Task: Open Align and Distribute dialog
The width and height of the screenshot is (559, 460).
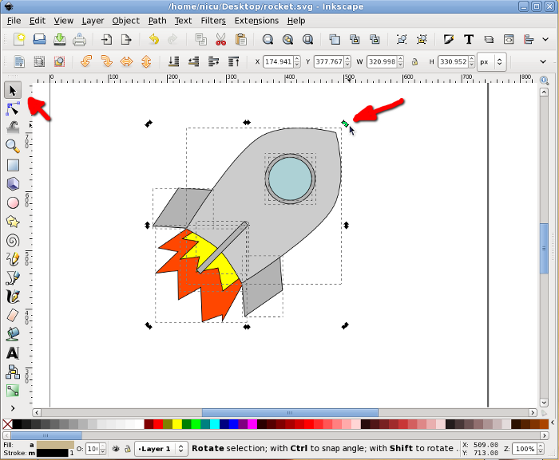Action: point(529,39)
